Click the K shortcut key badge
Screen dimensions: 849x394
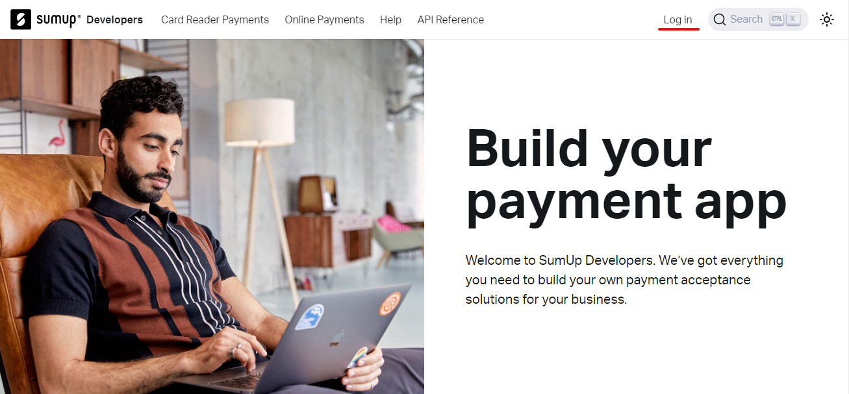(x=793, y=19)
